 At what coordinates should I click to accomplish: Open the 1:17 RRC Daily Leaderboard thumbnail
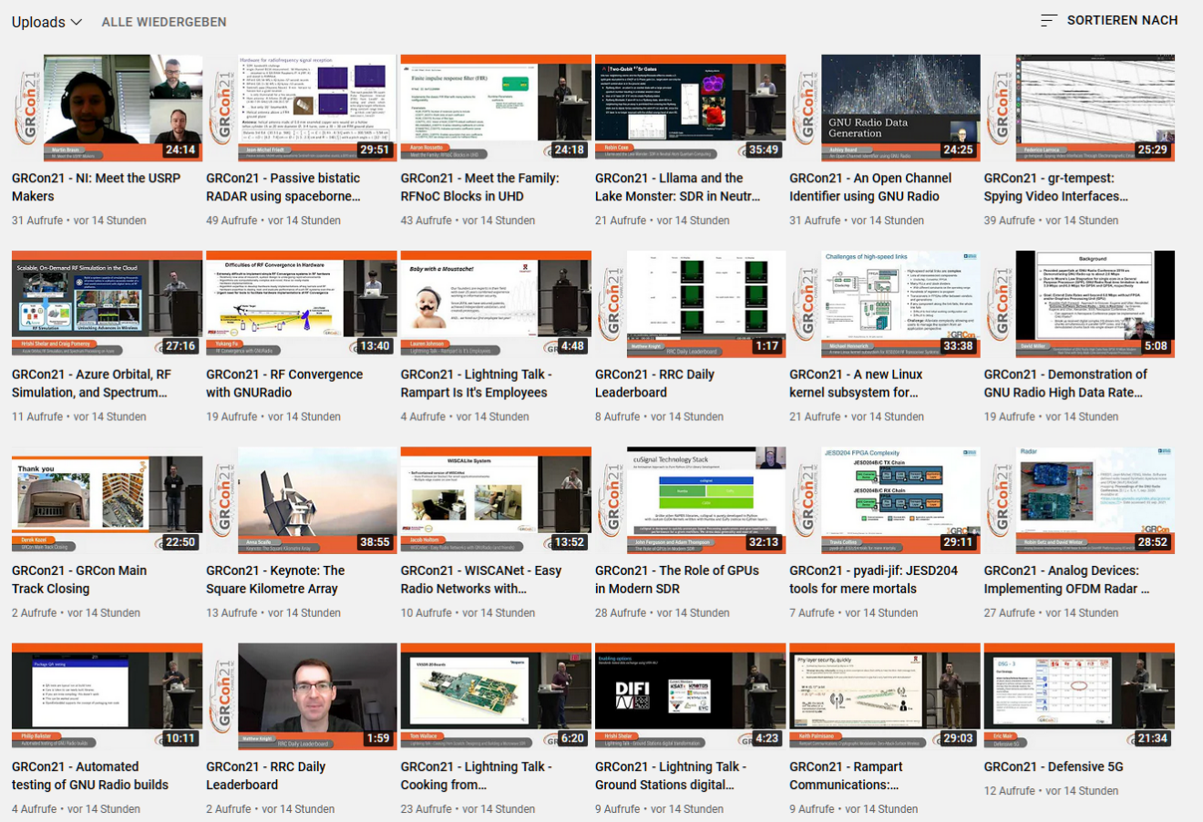click(690, 303)
